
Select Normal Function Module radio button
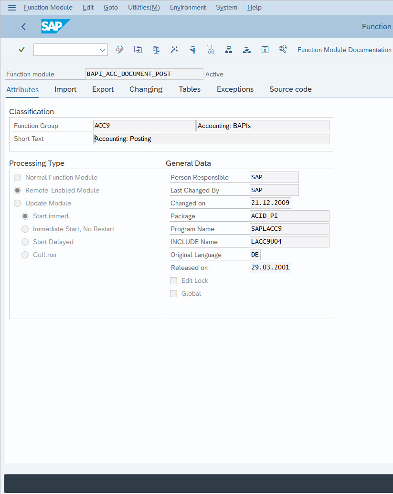[x=18, y=177]
